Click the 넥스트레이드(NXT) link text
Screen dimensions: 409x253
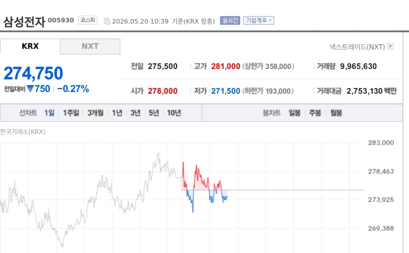tap(357, 47)
